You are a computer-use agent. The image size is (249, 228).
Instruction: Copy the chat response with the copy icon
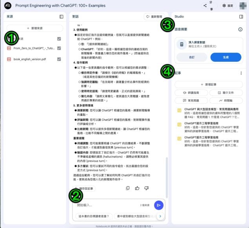[x=128, y=188]
